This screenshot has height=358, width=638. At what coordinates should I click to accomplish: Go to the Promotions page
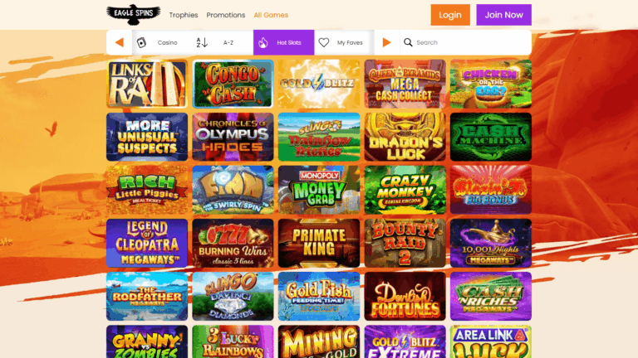click(225, 15)
